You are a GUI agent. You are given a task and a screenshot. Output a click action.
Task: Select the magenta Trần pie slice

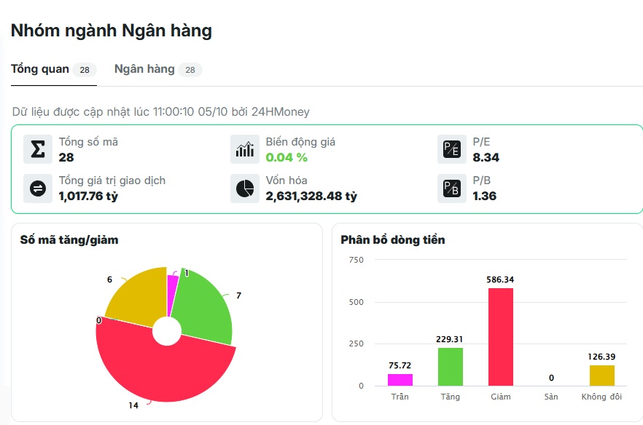coord(172,293)
